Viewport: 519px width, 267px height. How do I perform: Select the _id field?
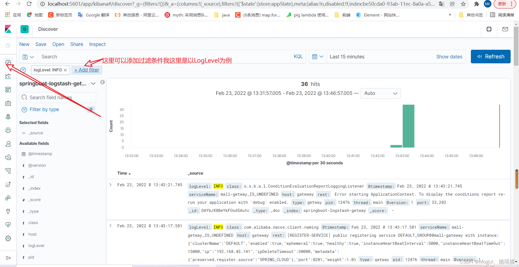pos(31,177)
